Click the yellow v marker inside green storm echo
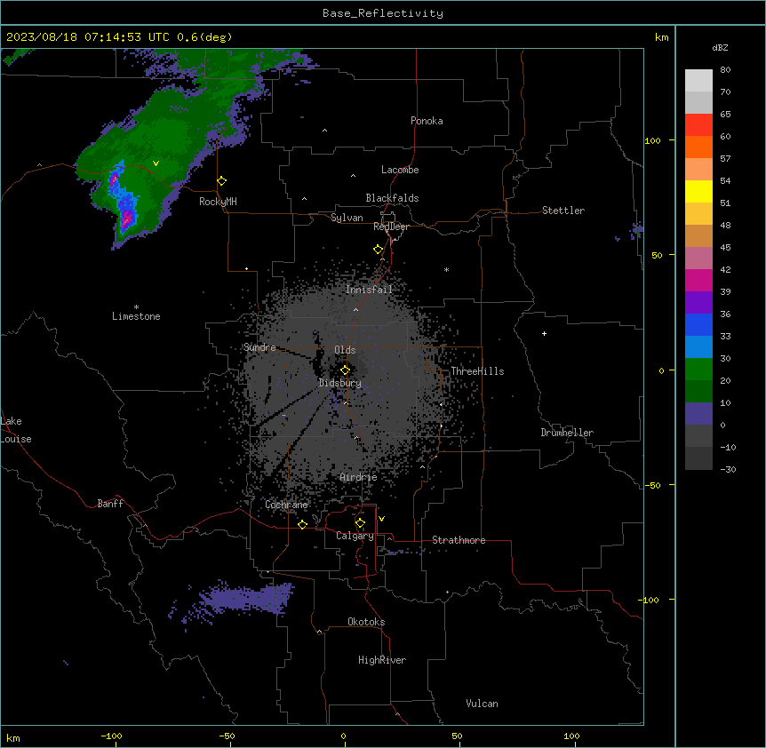The width and height of the screenshot is (766, 748). coord(156,163)
